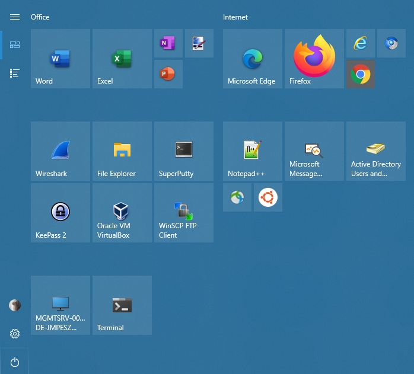Screen dimensions: 414x374
Task: Launch SuperPutty tile
Action: [x=184, y=151]
